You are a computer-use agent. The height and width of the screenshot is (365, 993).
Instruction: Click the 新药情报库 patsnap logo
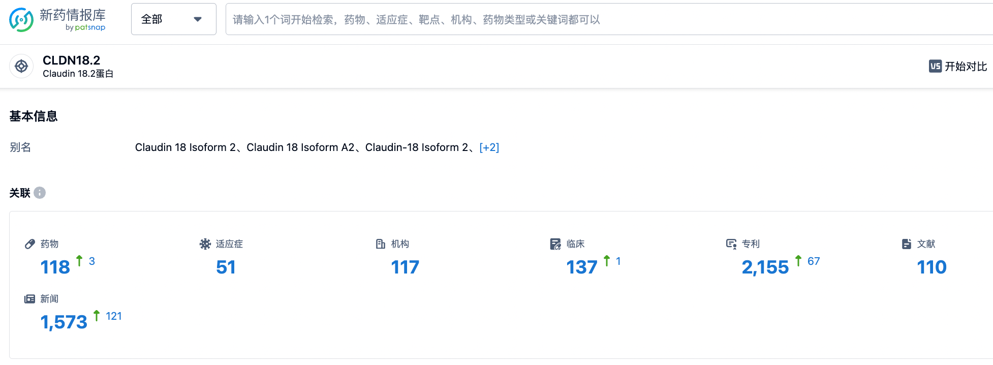57,20
